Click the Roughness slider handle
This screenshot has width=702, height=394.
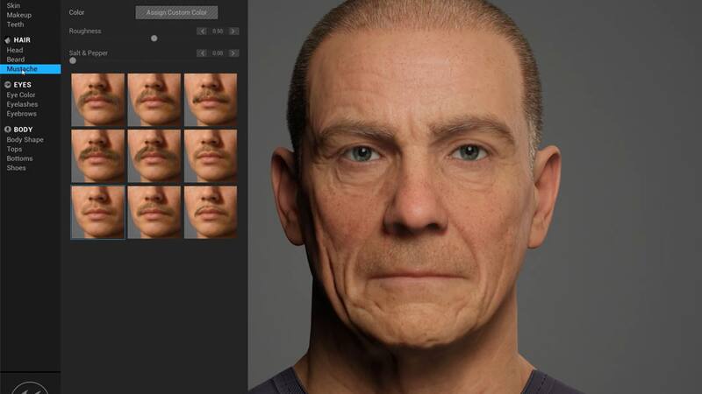click(x=154, y=39)
